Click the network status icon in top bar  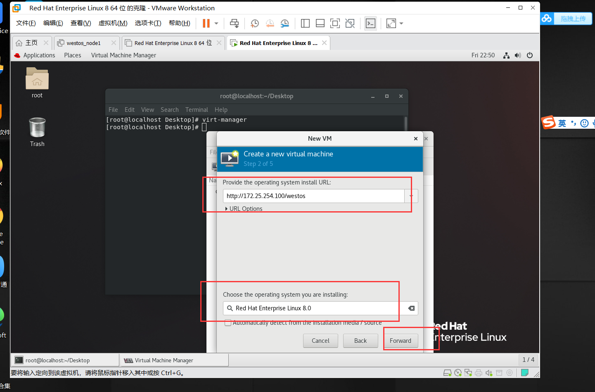[506, 55]
